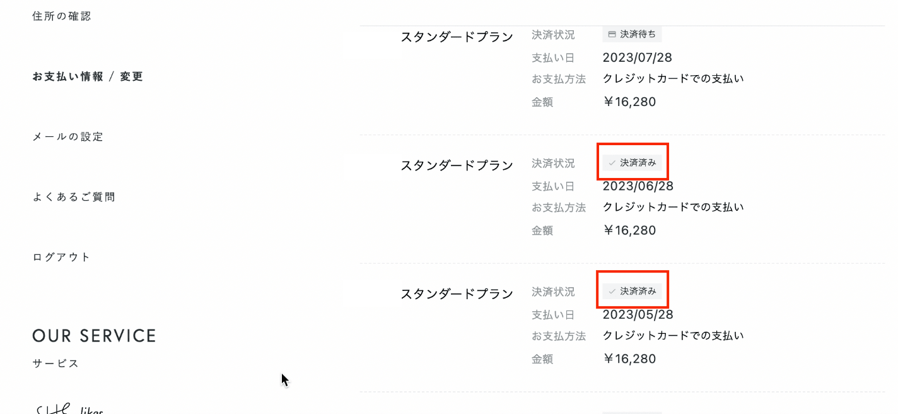Click the 2023/06/28 payment date
The width and height of the screenshot is (898, 414).
coord(638,186)
